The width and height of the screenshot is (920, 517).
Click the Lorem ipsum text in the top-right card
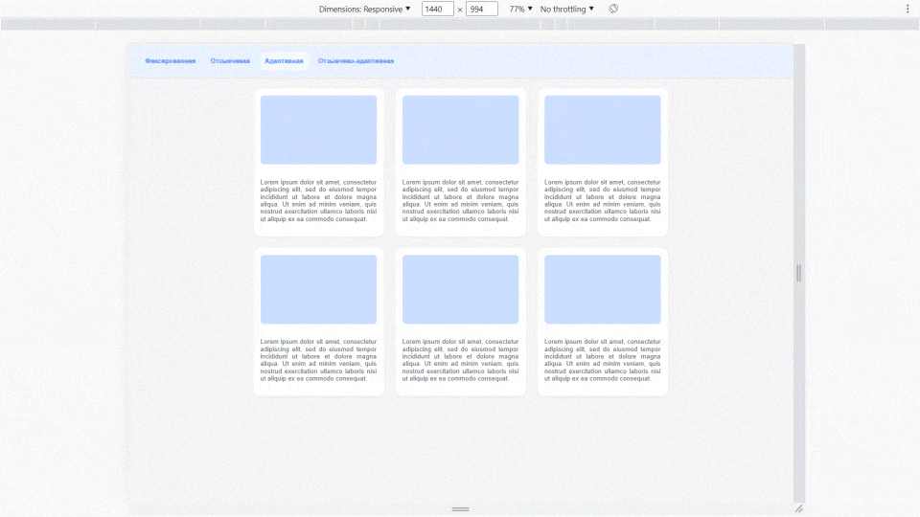[x=603, y=200]
